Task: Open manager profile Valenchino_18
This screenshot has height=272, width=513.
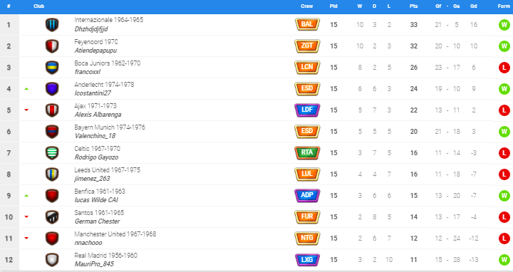Action: [x=95, y=136]
